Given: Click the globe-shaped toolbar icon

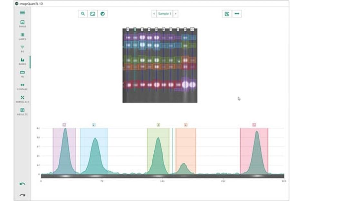Looking at the screenshot, I should click(x=103, y=14).
